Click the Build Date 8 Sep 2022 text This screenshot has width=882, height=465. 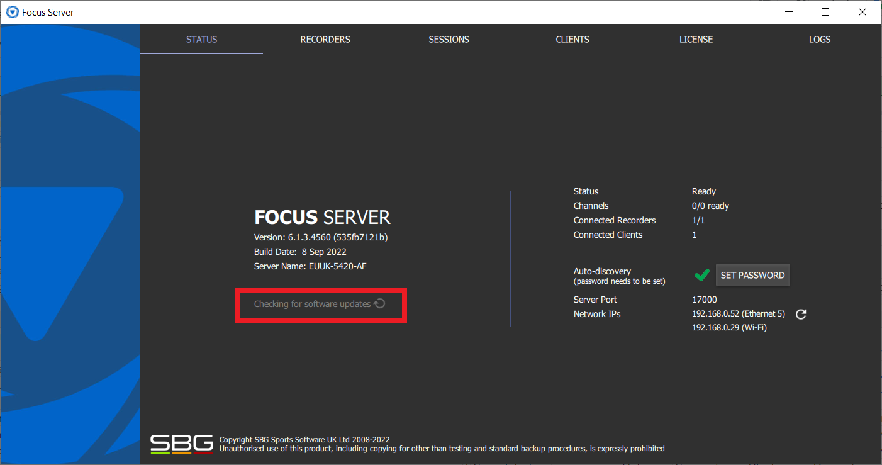pyautogui.click(x=300, y=252)
